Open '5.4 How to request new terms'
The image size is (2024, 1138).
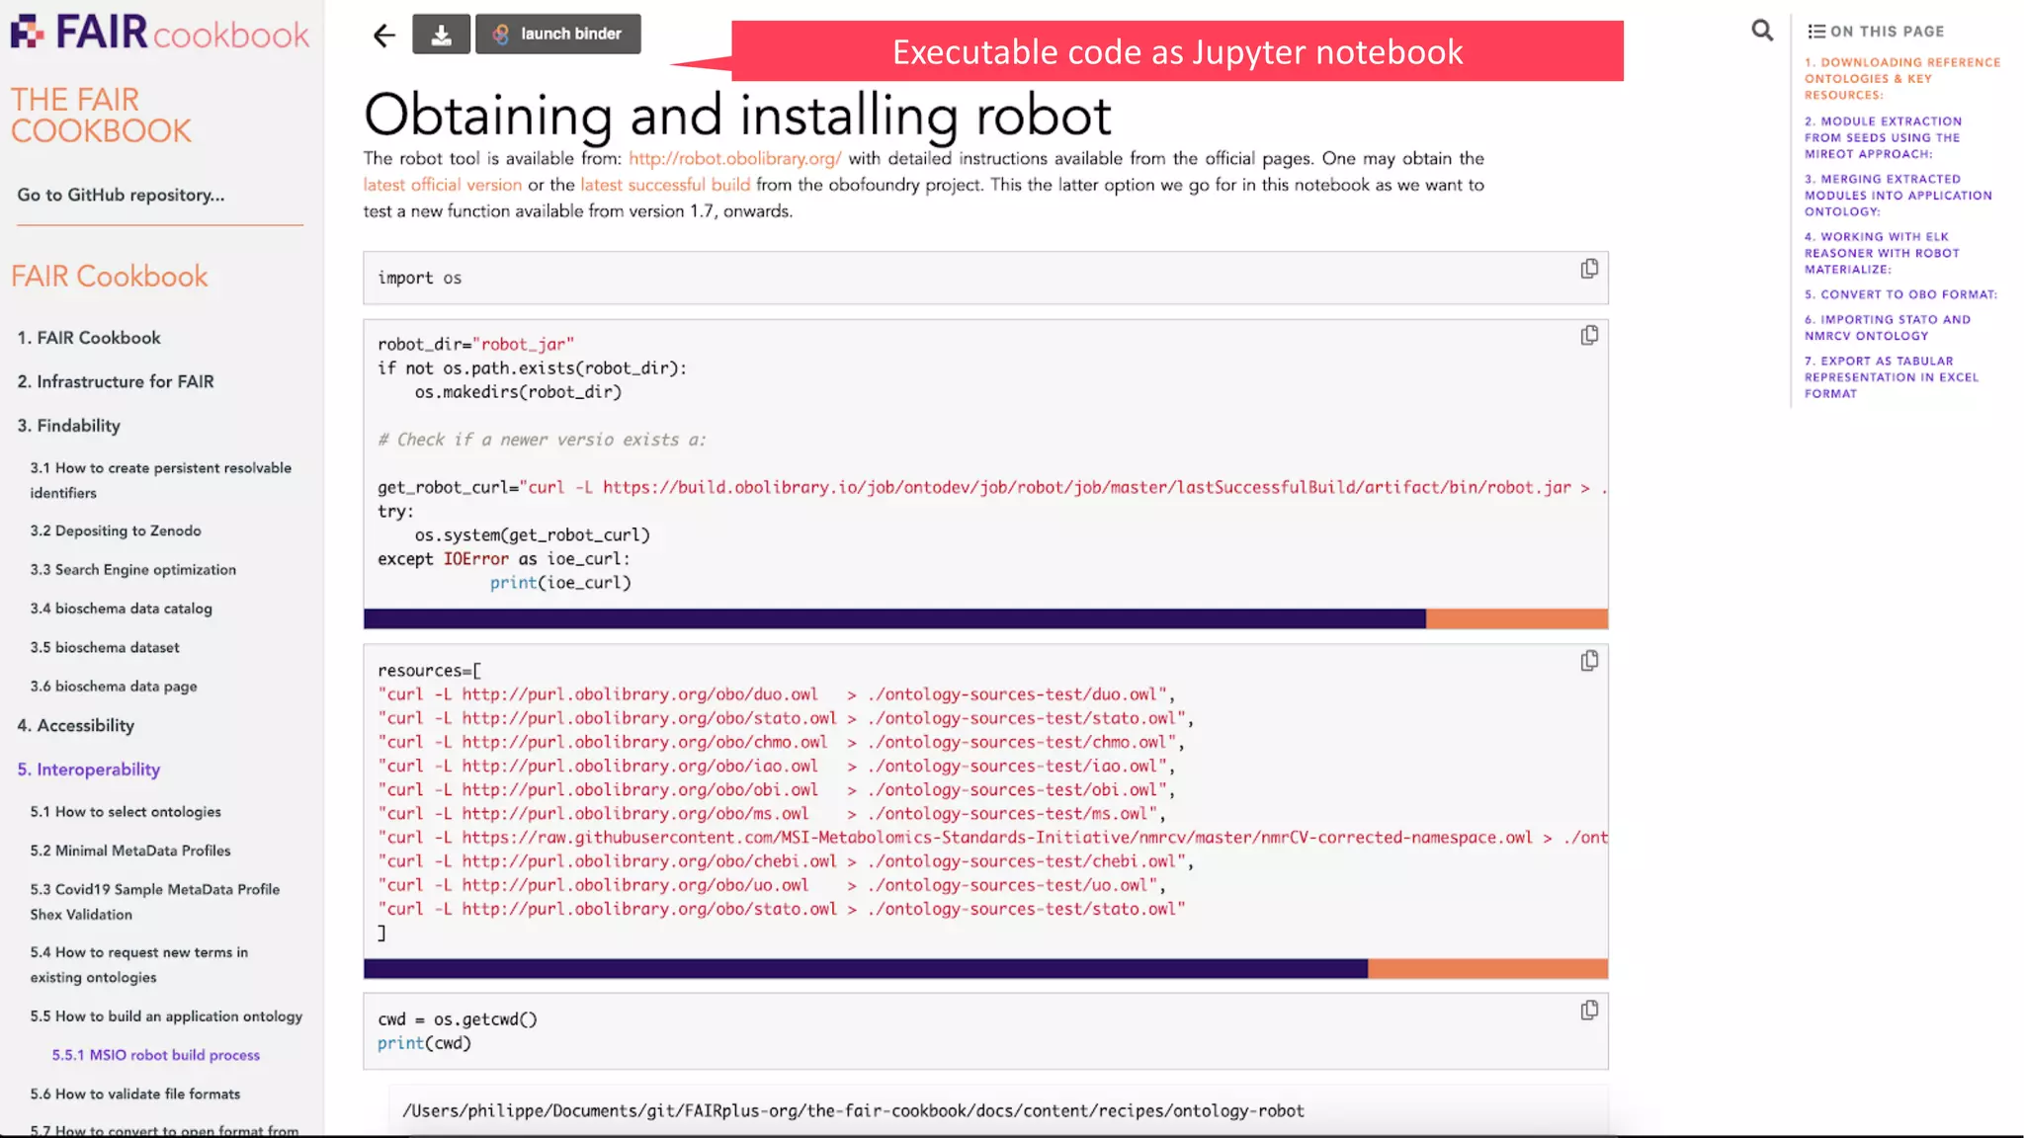click(x=138, y=965)
